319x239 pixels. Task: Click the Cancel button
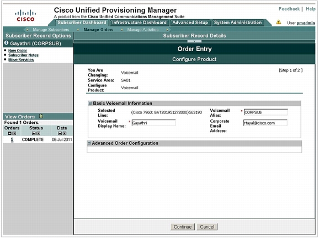[x=207, y=227]
